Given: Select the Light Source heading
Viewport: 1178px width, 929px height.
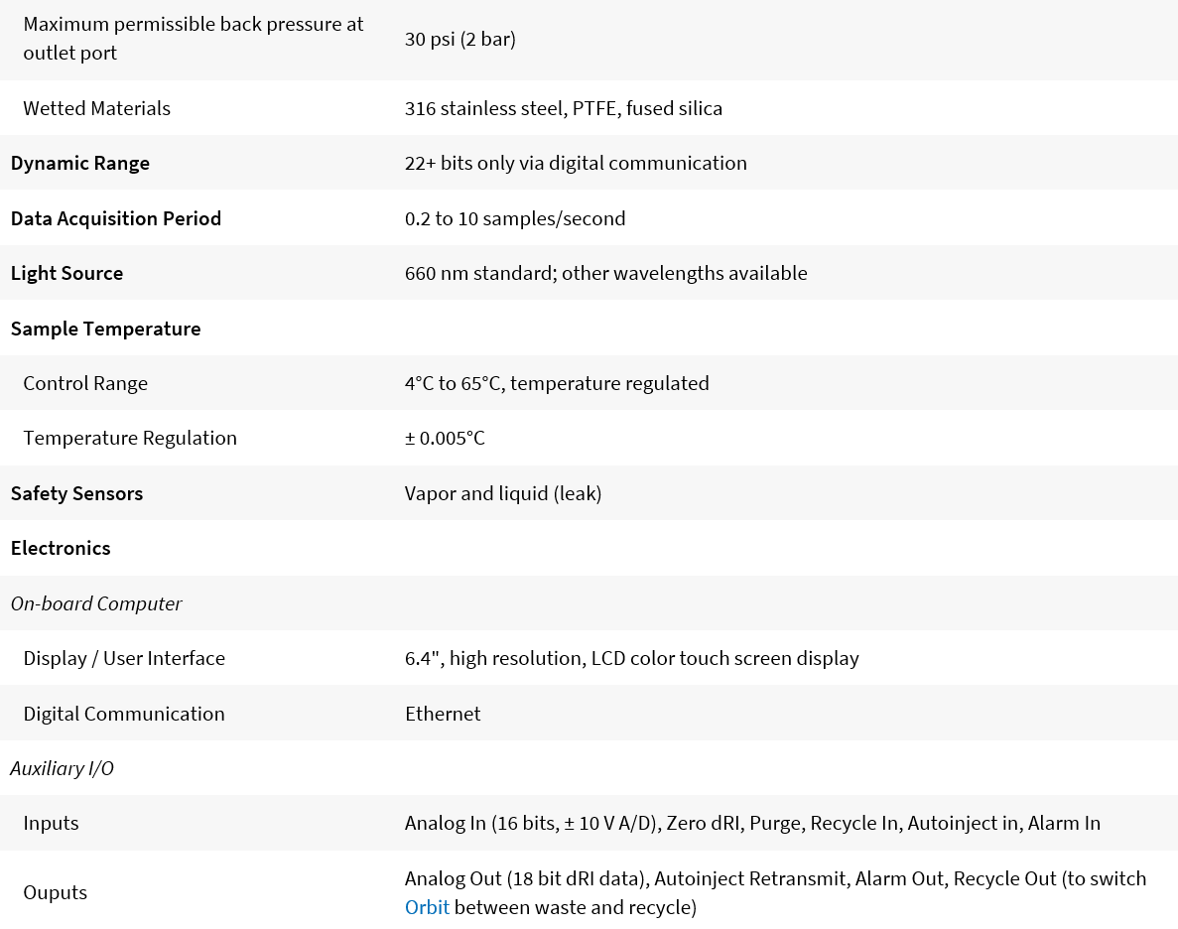Looking at the screenshot, I should tap(67, 273).
